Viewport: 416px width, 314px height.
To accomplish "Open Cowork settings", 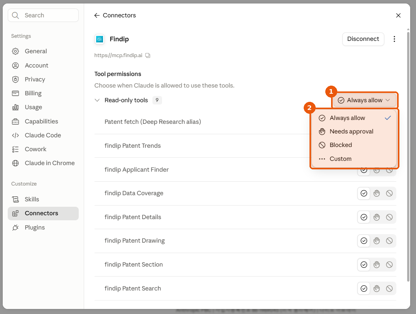I will pyautogui.click(x=43, y=149).
